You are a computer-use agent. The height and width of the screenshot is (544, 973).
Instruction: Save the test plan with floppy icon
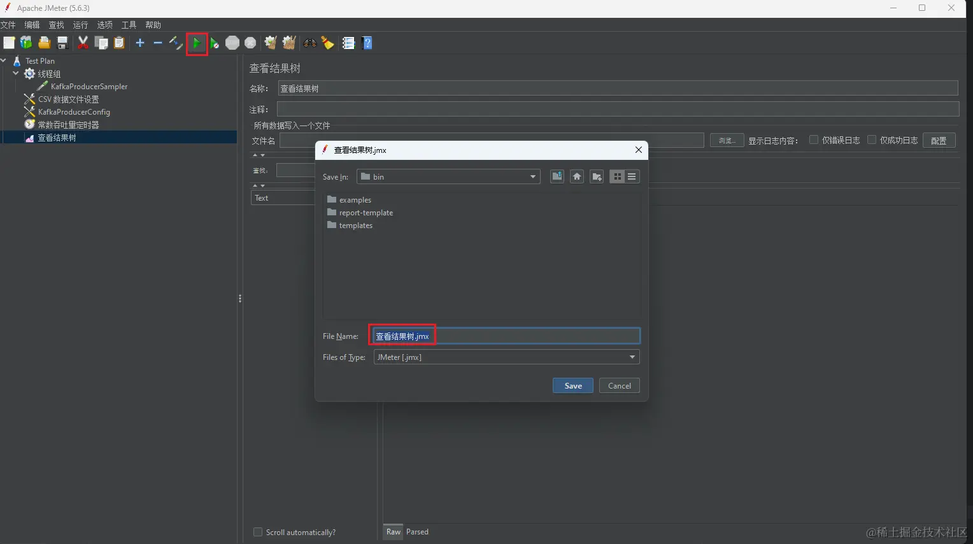click(x=62, y=43)
